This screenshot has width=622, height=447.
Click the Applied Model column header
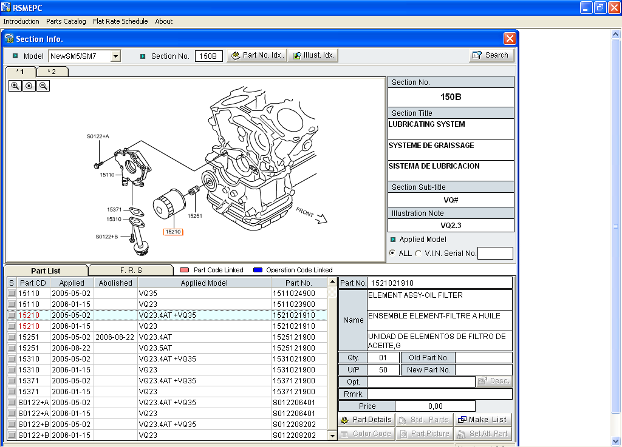pyautogui.click(x=204, y=283)
